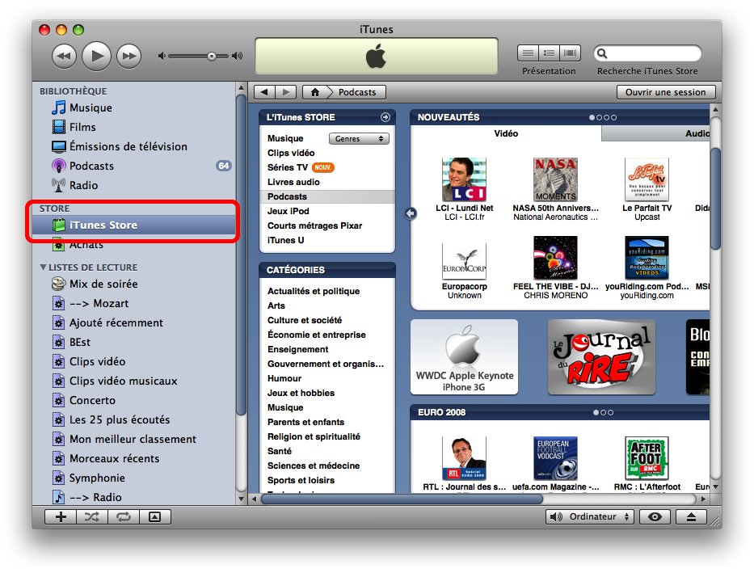754x573 pixels.
Task: Click the add playlist plus button
Action: (x=61, y=516)
